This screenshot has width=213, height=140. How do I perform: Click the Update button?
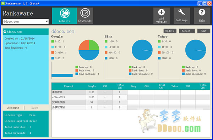click(x=170, y=31)
